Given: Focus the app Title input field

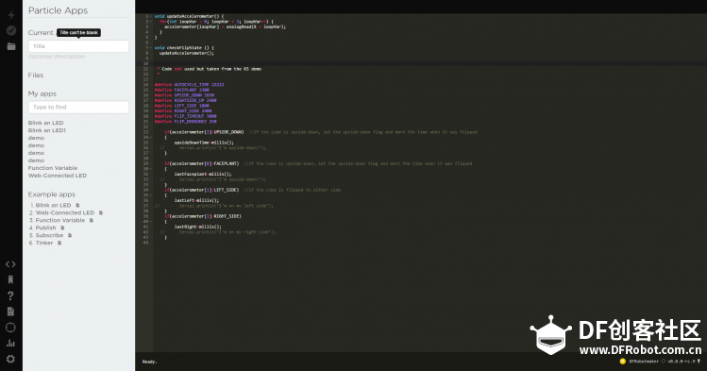Looking at the screenshot, I should 78,46.
